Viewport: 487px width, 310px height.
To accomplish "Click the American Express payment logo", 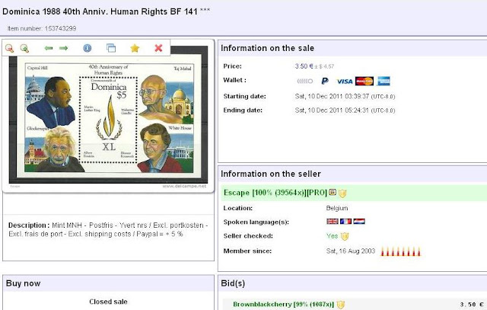I will pyautogui.click(x=384, y=81).
